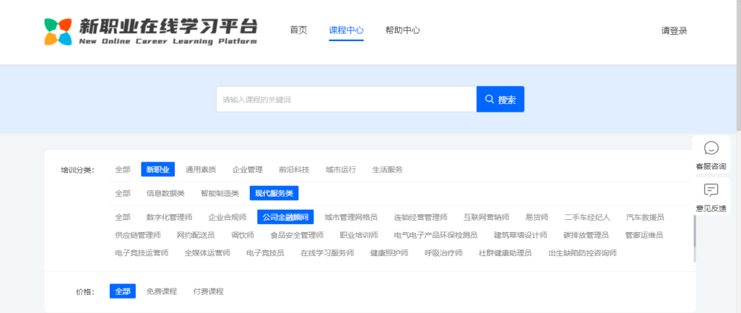Select the 通用素质 category
The height and width of the screenshot is (313, 741).
click(x=201, y=169)
